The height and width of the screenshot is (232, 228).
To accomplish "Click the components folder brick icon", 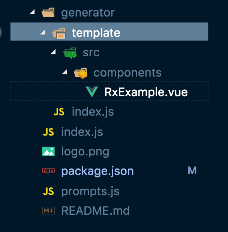I will click(81, 73).
